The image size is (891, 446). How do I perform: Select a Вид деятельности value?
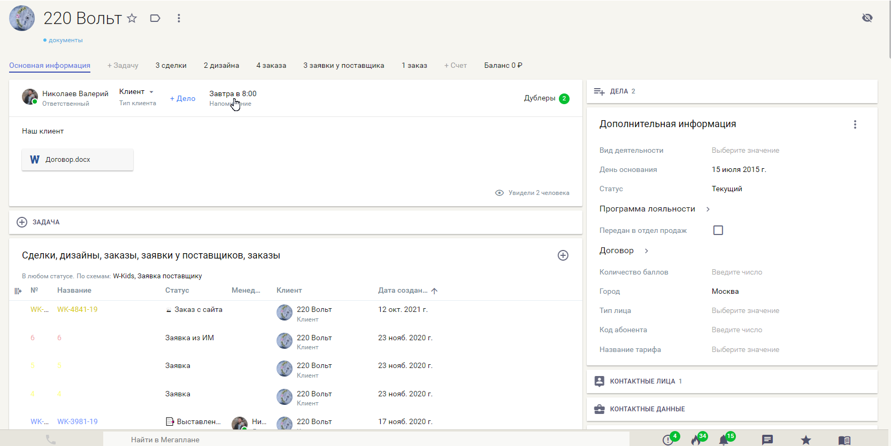[746, 151]
